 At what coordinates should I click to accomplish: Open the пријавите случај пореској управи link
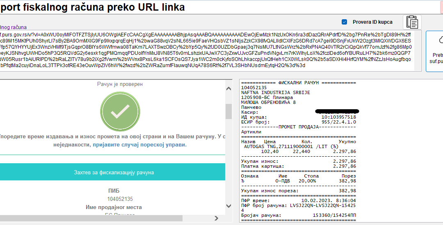139,145
